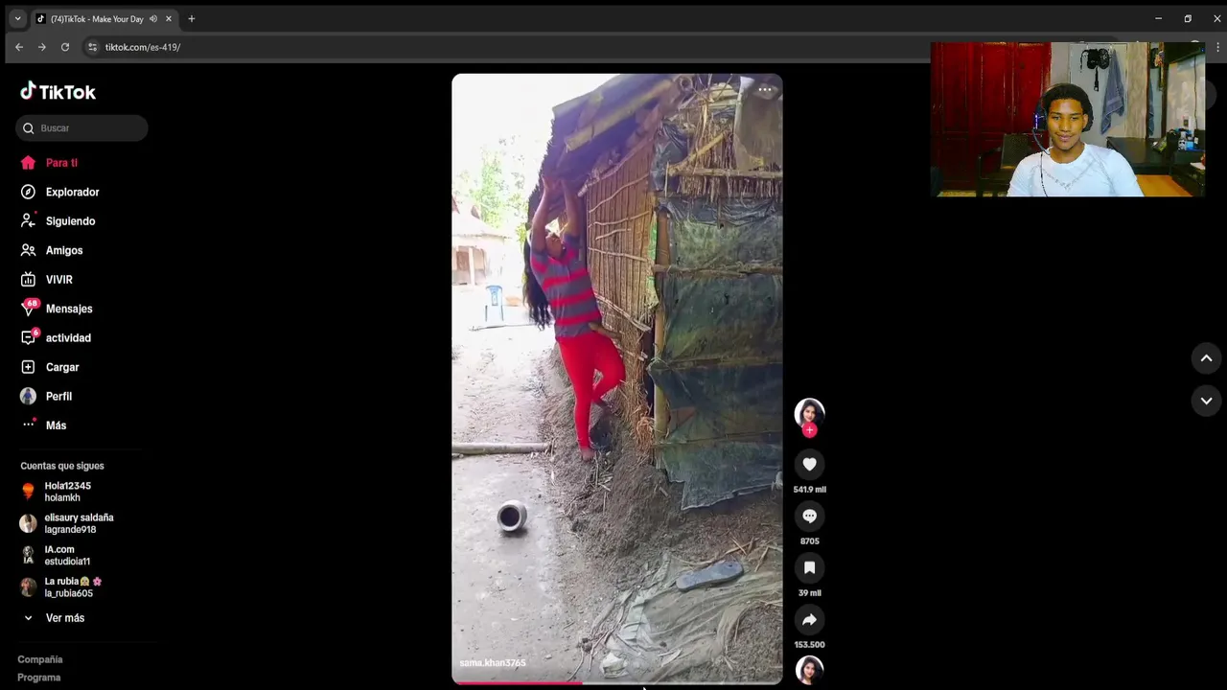The height and width of the screenshot is (690, 1227).
Task: Click the Amigos people icon
Action: coord(28,250)
